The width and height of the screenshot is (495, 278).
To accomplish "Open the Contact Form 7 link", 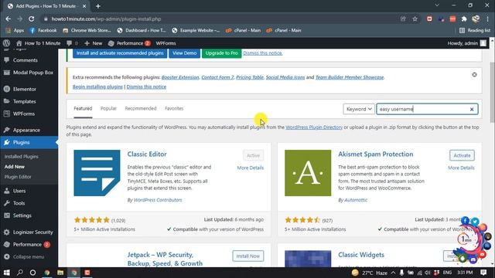I will pos(217,77).
